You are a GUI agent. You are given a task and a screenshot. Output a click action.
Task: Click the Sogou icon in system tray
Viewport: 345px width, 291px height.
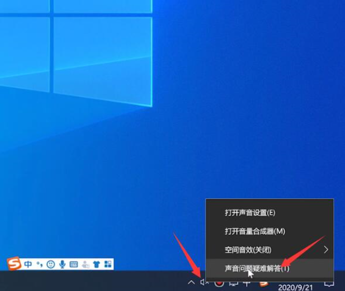coord(264,283)
